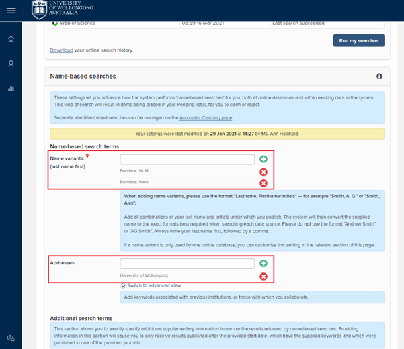
Task: Select the University of Wollongong address text
Action: point(144,275)
